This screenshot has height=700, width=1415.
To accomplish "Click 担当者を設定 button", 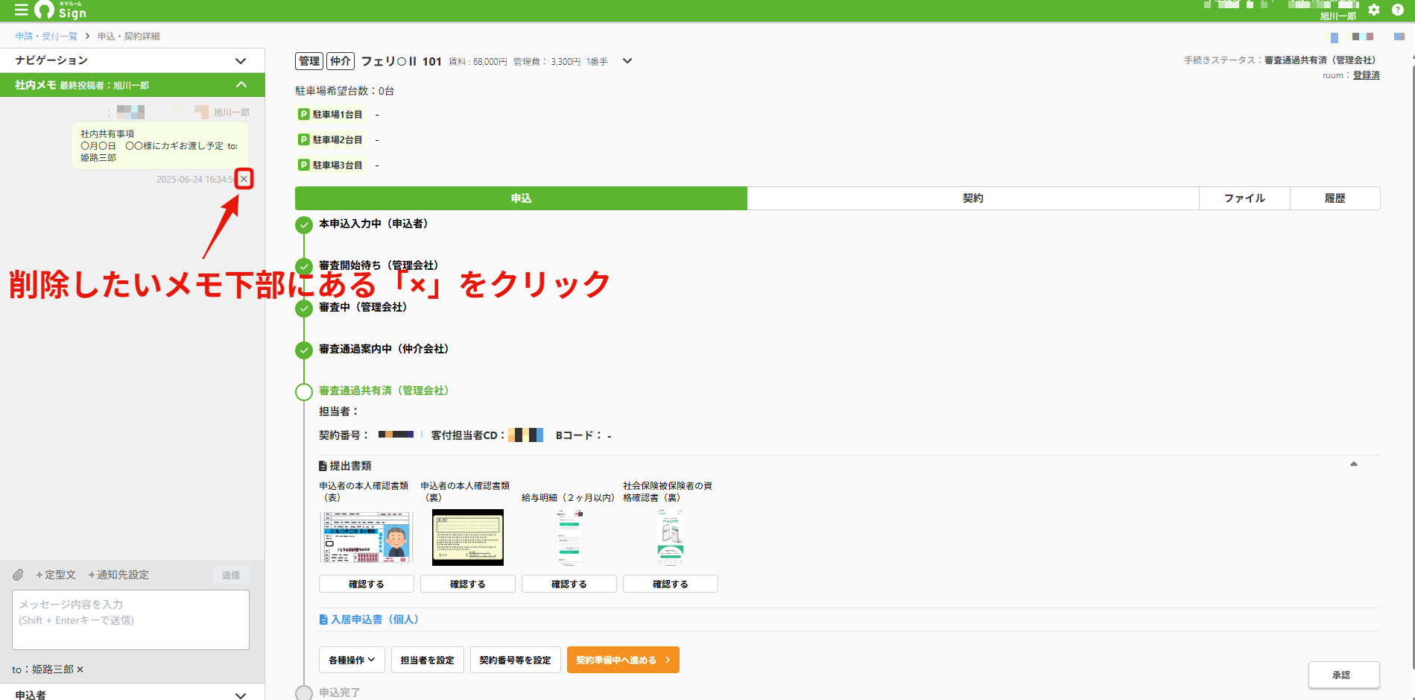I will point(427,660).
